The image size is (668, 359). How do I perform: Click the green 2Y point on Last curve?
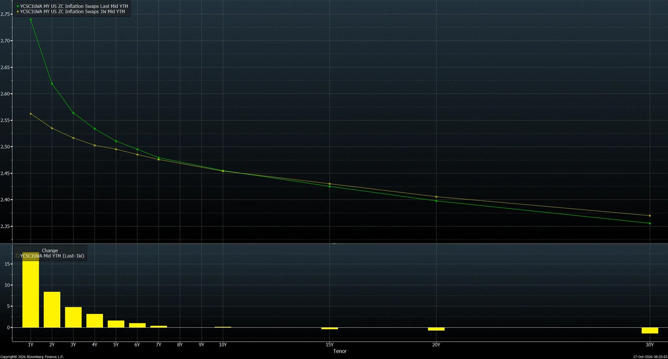(x=52, y=84)
